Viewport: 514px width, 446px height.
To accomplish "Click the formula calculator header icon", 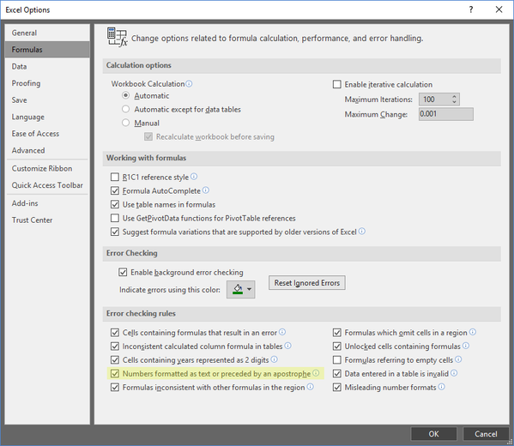I will pyautogui.click(x=117, y=37).
